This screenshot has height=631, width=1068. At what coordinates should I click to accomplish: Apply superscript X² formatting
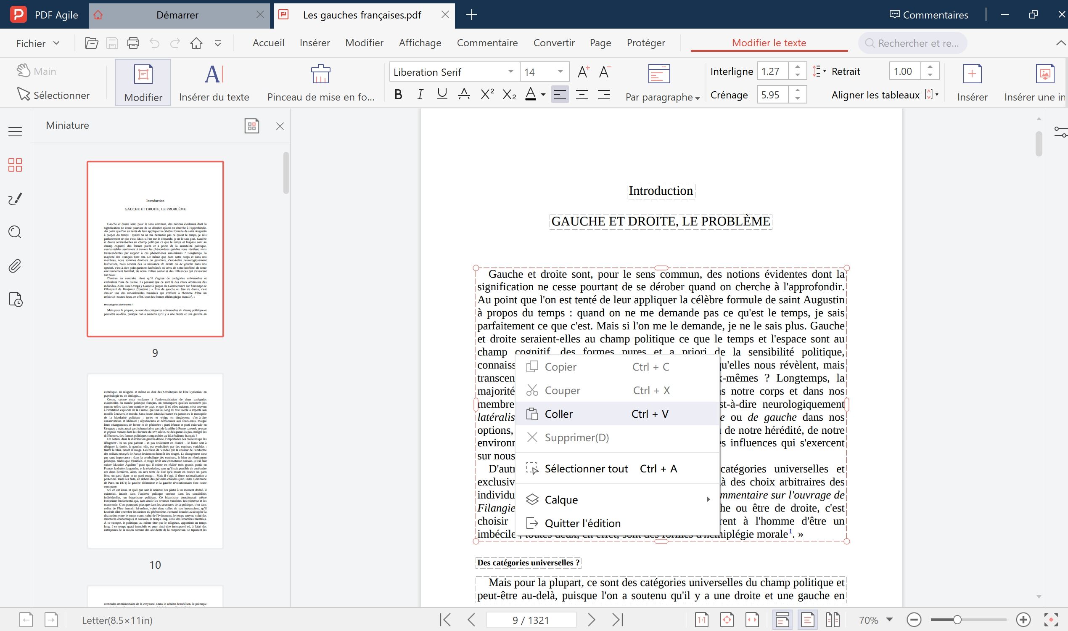(486, 94)
